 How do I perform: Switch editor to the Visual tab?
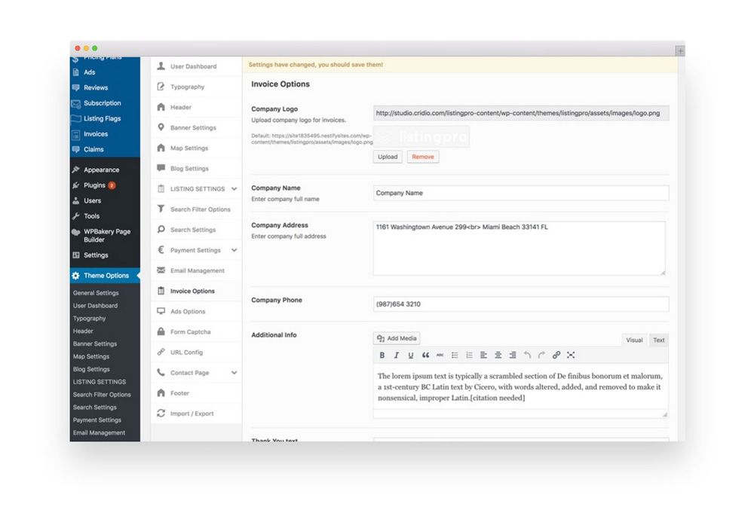pos(634,340)
